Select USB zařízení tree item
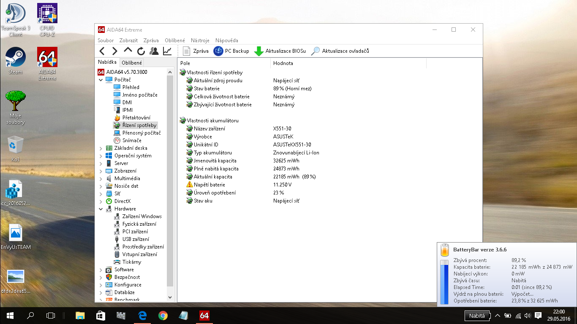 pos(135,239)
